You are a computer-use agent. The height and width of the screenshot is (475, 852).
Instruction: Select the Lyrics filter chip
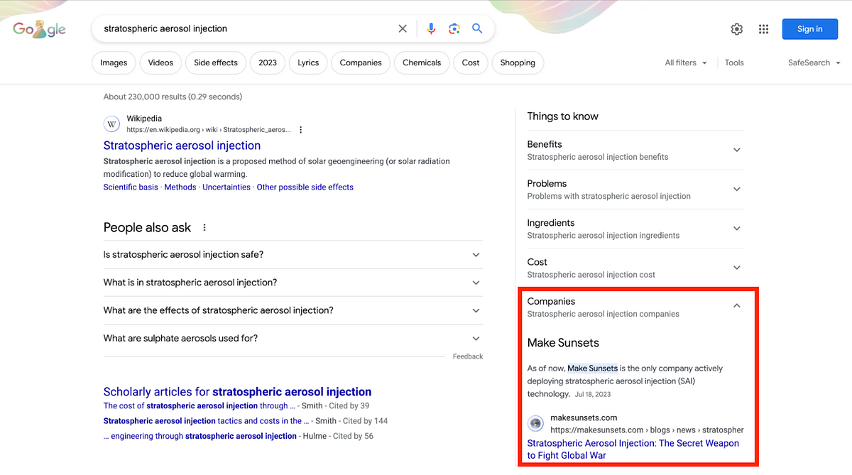click(308, 62)
